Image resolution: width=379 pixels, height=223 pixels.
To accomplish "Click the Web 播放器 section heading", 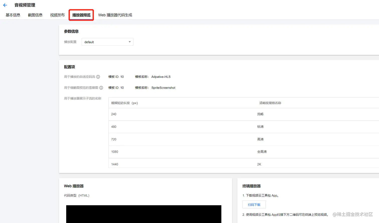I will click(x=74, y=186).
